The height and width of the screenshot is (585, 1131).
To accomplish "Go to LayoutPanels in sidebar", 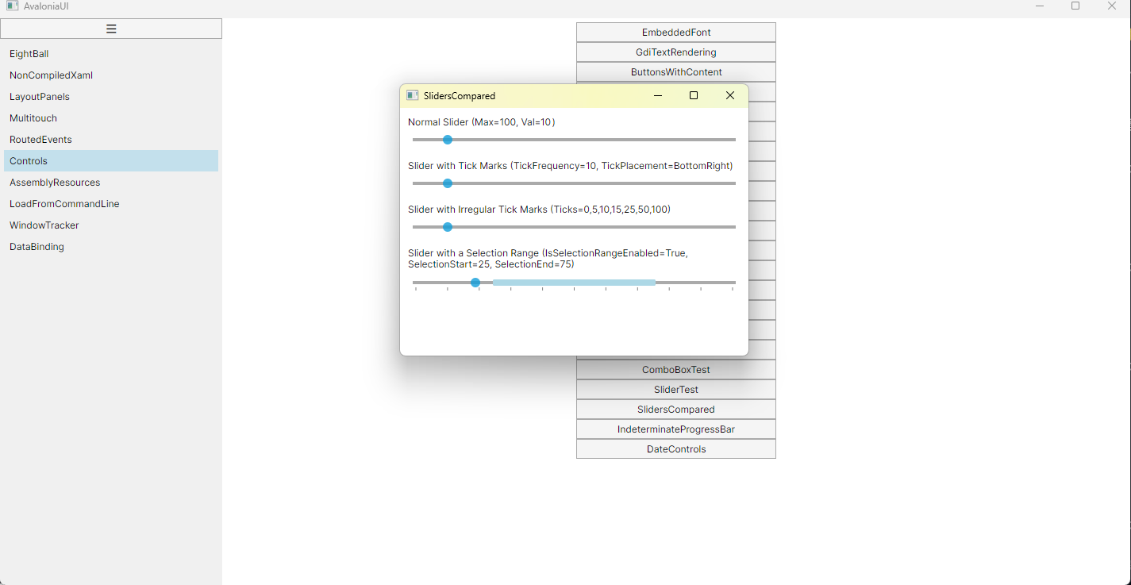I will pyautogui.click(x=110, y=97).
